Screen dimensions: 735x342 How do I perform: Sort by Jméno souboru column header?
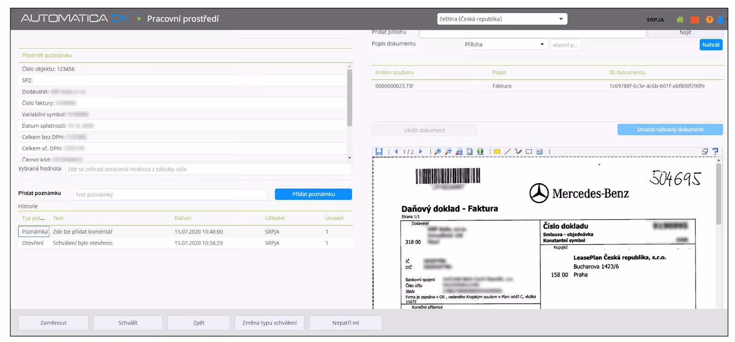(x=395, y=73)
